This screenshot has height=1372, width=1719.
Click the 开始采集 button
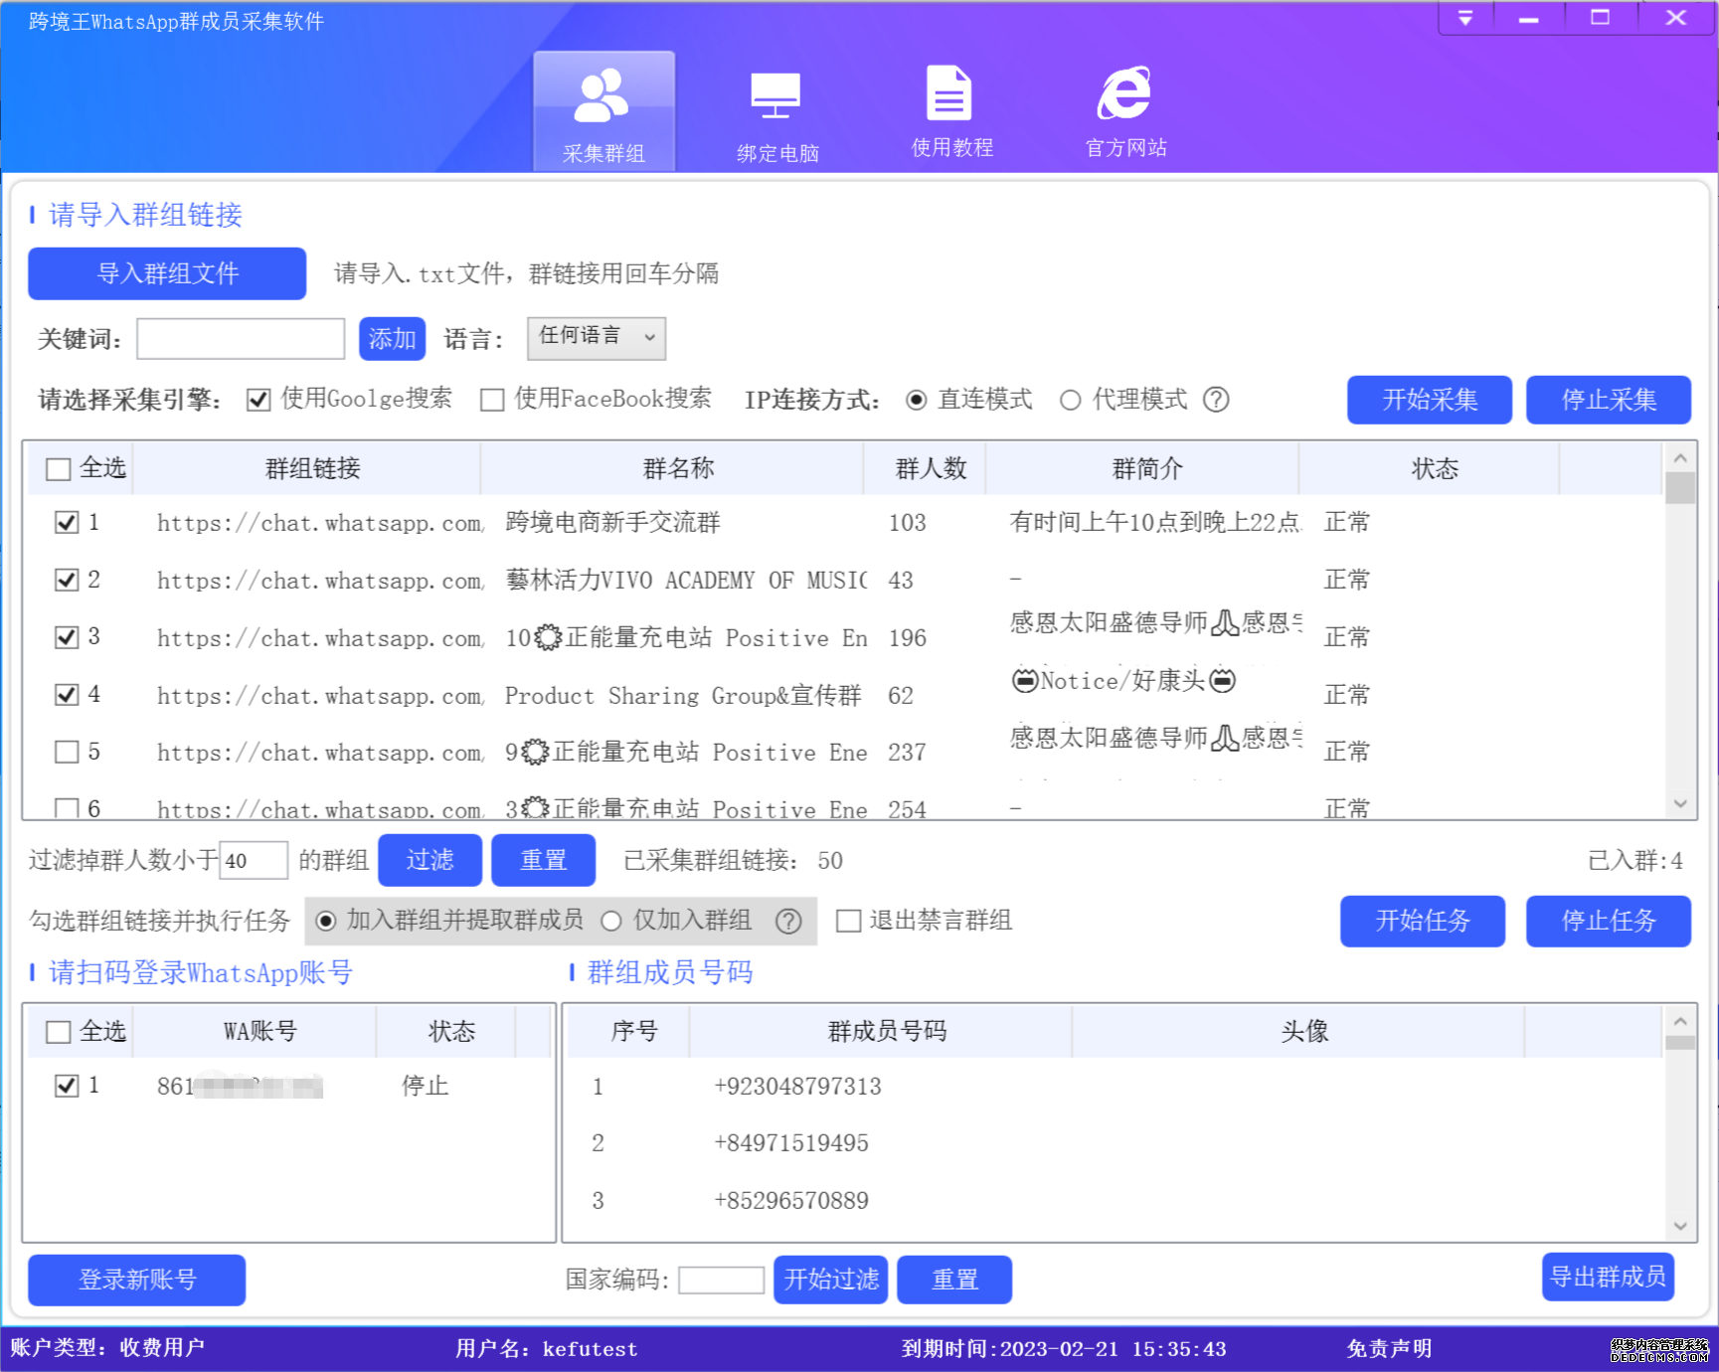1429,400
